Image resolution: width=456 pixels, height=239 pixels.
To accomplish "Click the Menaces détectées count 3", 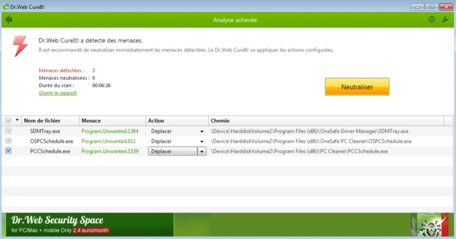I will pyautogui.click(x=93, y=70).
